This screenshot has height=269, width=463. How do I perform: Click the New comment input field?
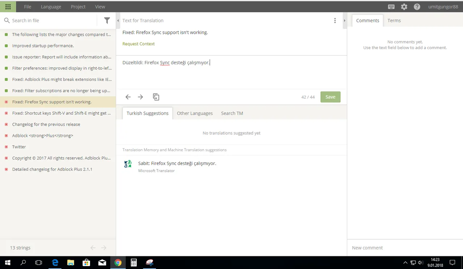(x=405, y=248)
